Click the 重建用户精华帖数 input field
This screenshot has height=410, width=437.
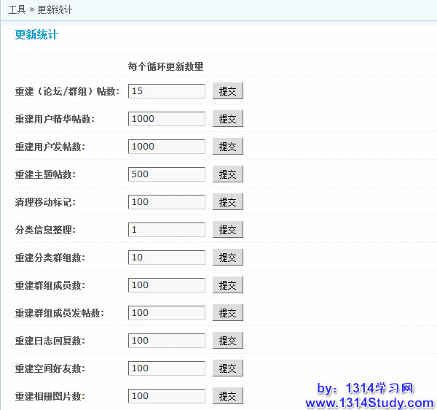pyautogui.click(x=166, y=119)
